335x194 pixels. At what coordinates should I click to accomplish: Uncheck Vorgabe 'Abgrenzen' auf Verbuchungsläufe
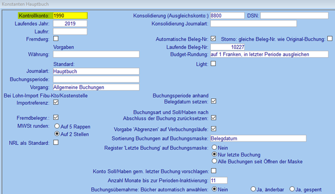coord(214,129)
